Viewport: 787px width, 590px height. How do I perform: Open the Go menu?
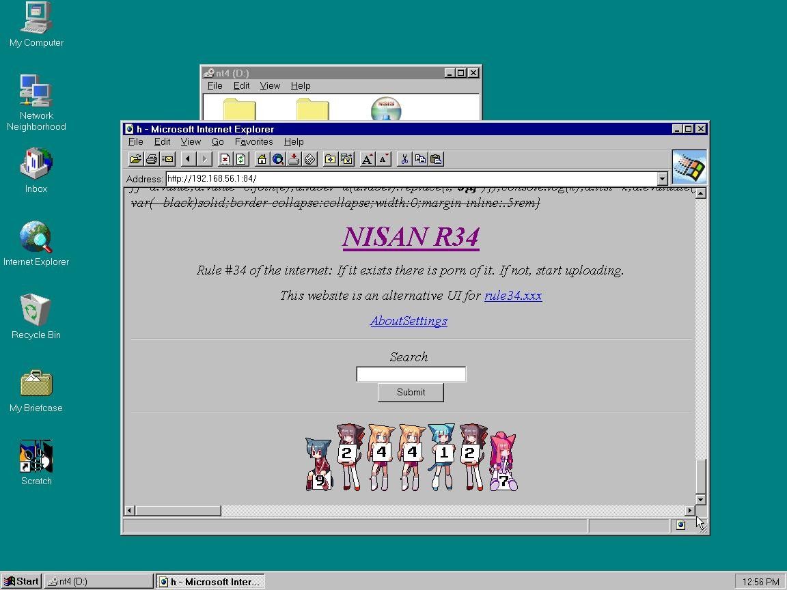point(217,142)
